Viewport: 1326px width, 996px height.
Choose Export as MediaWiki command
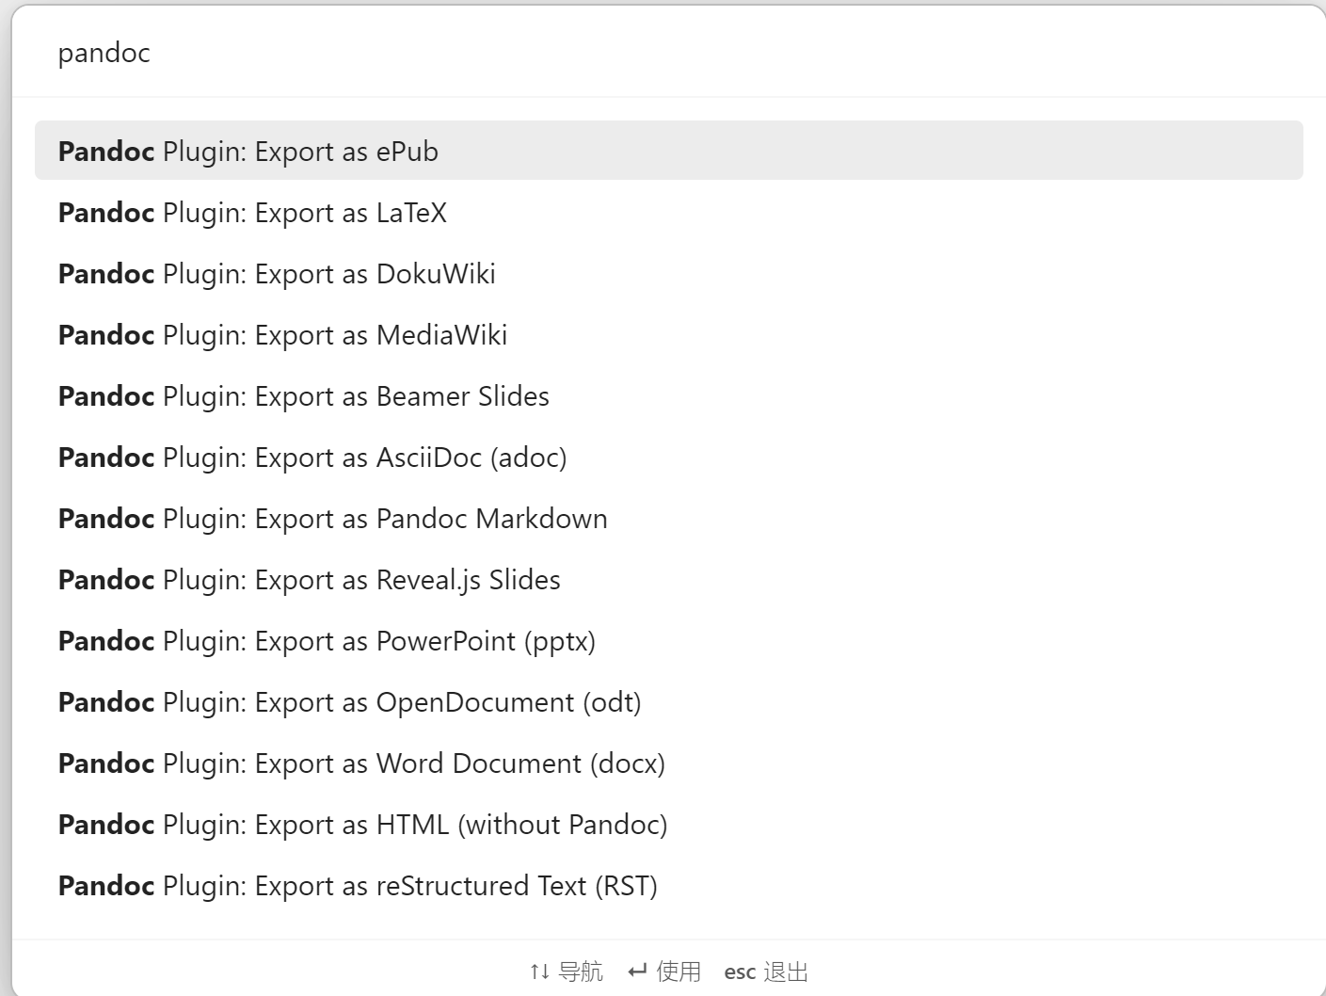(281, 334)
